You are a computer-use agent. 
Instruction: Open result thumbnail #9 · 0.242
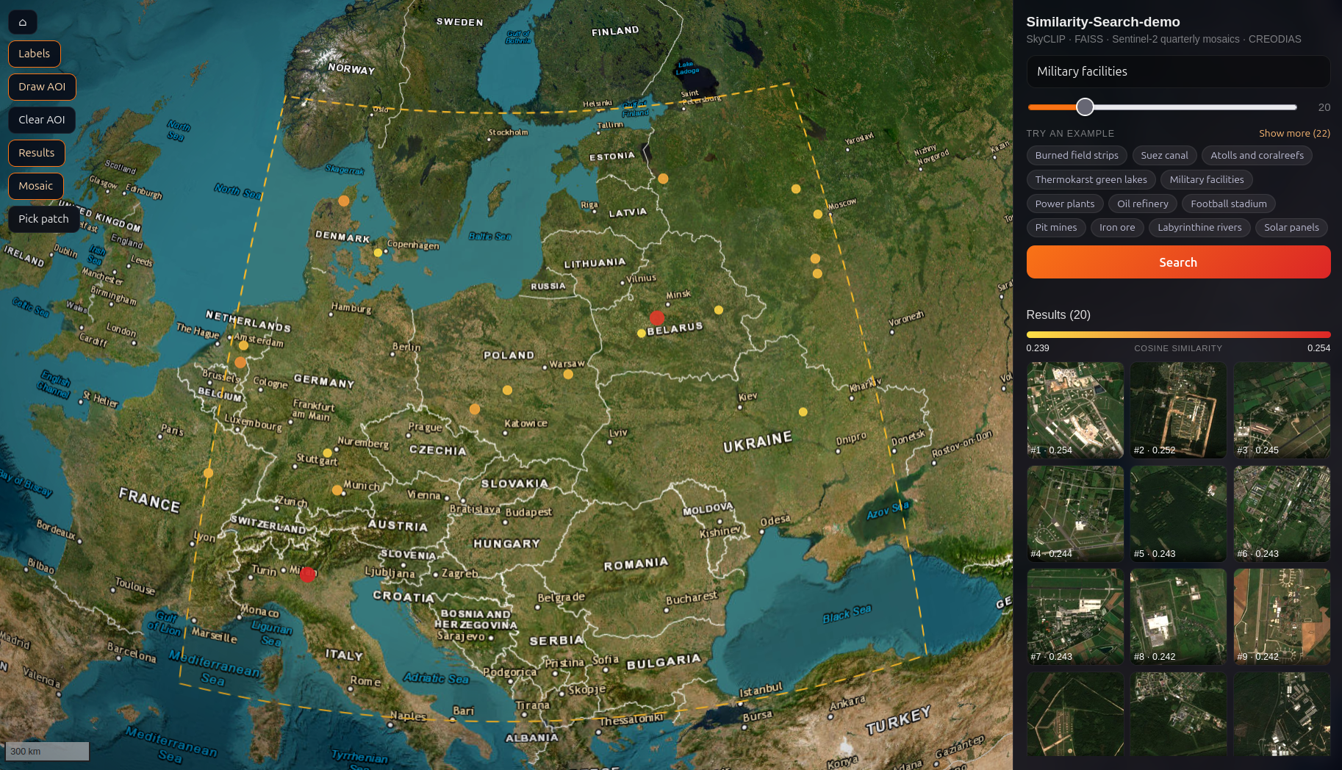[x=1282, y=616]
